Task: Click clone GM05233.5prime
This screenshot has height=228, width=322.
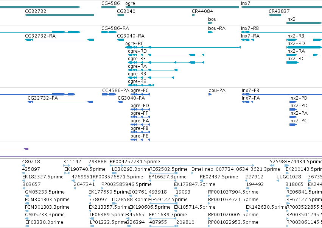Action: 45,192
